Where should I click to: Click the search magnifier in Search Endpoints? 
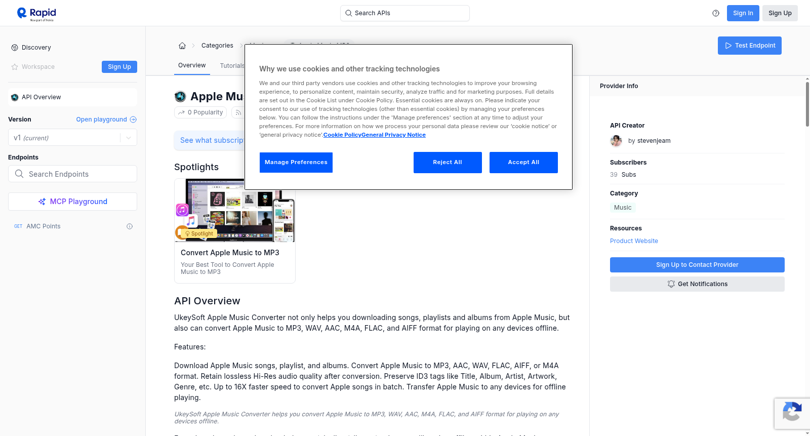(x=19, y=174)
